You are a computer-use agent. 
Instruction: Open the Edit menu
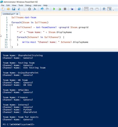[x=8, y=5]
